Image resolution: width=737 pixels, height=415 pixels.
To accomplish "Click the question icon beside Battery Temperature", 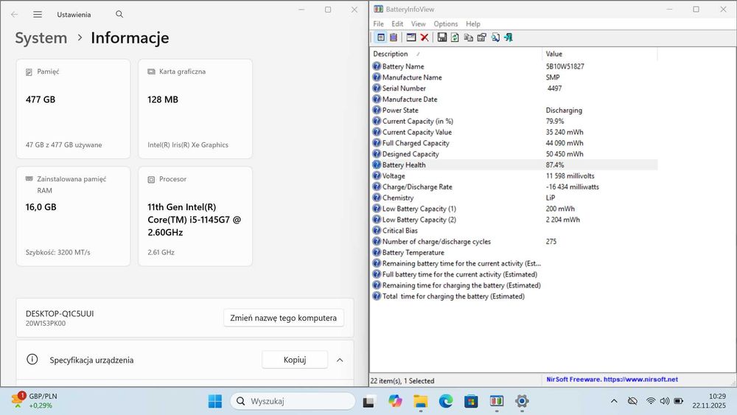I will [377, 252].
